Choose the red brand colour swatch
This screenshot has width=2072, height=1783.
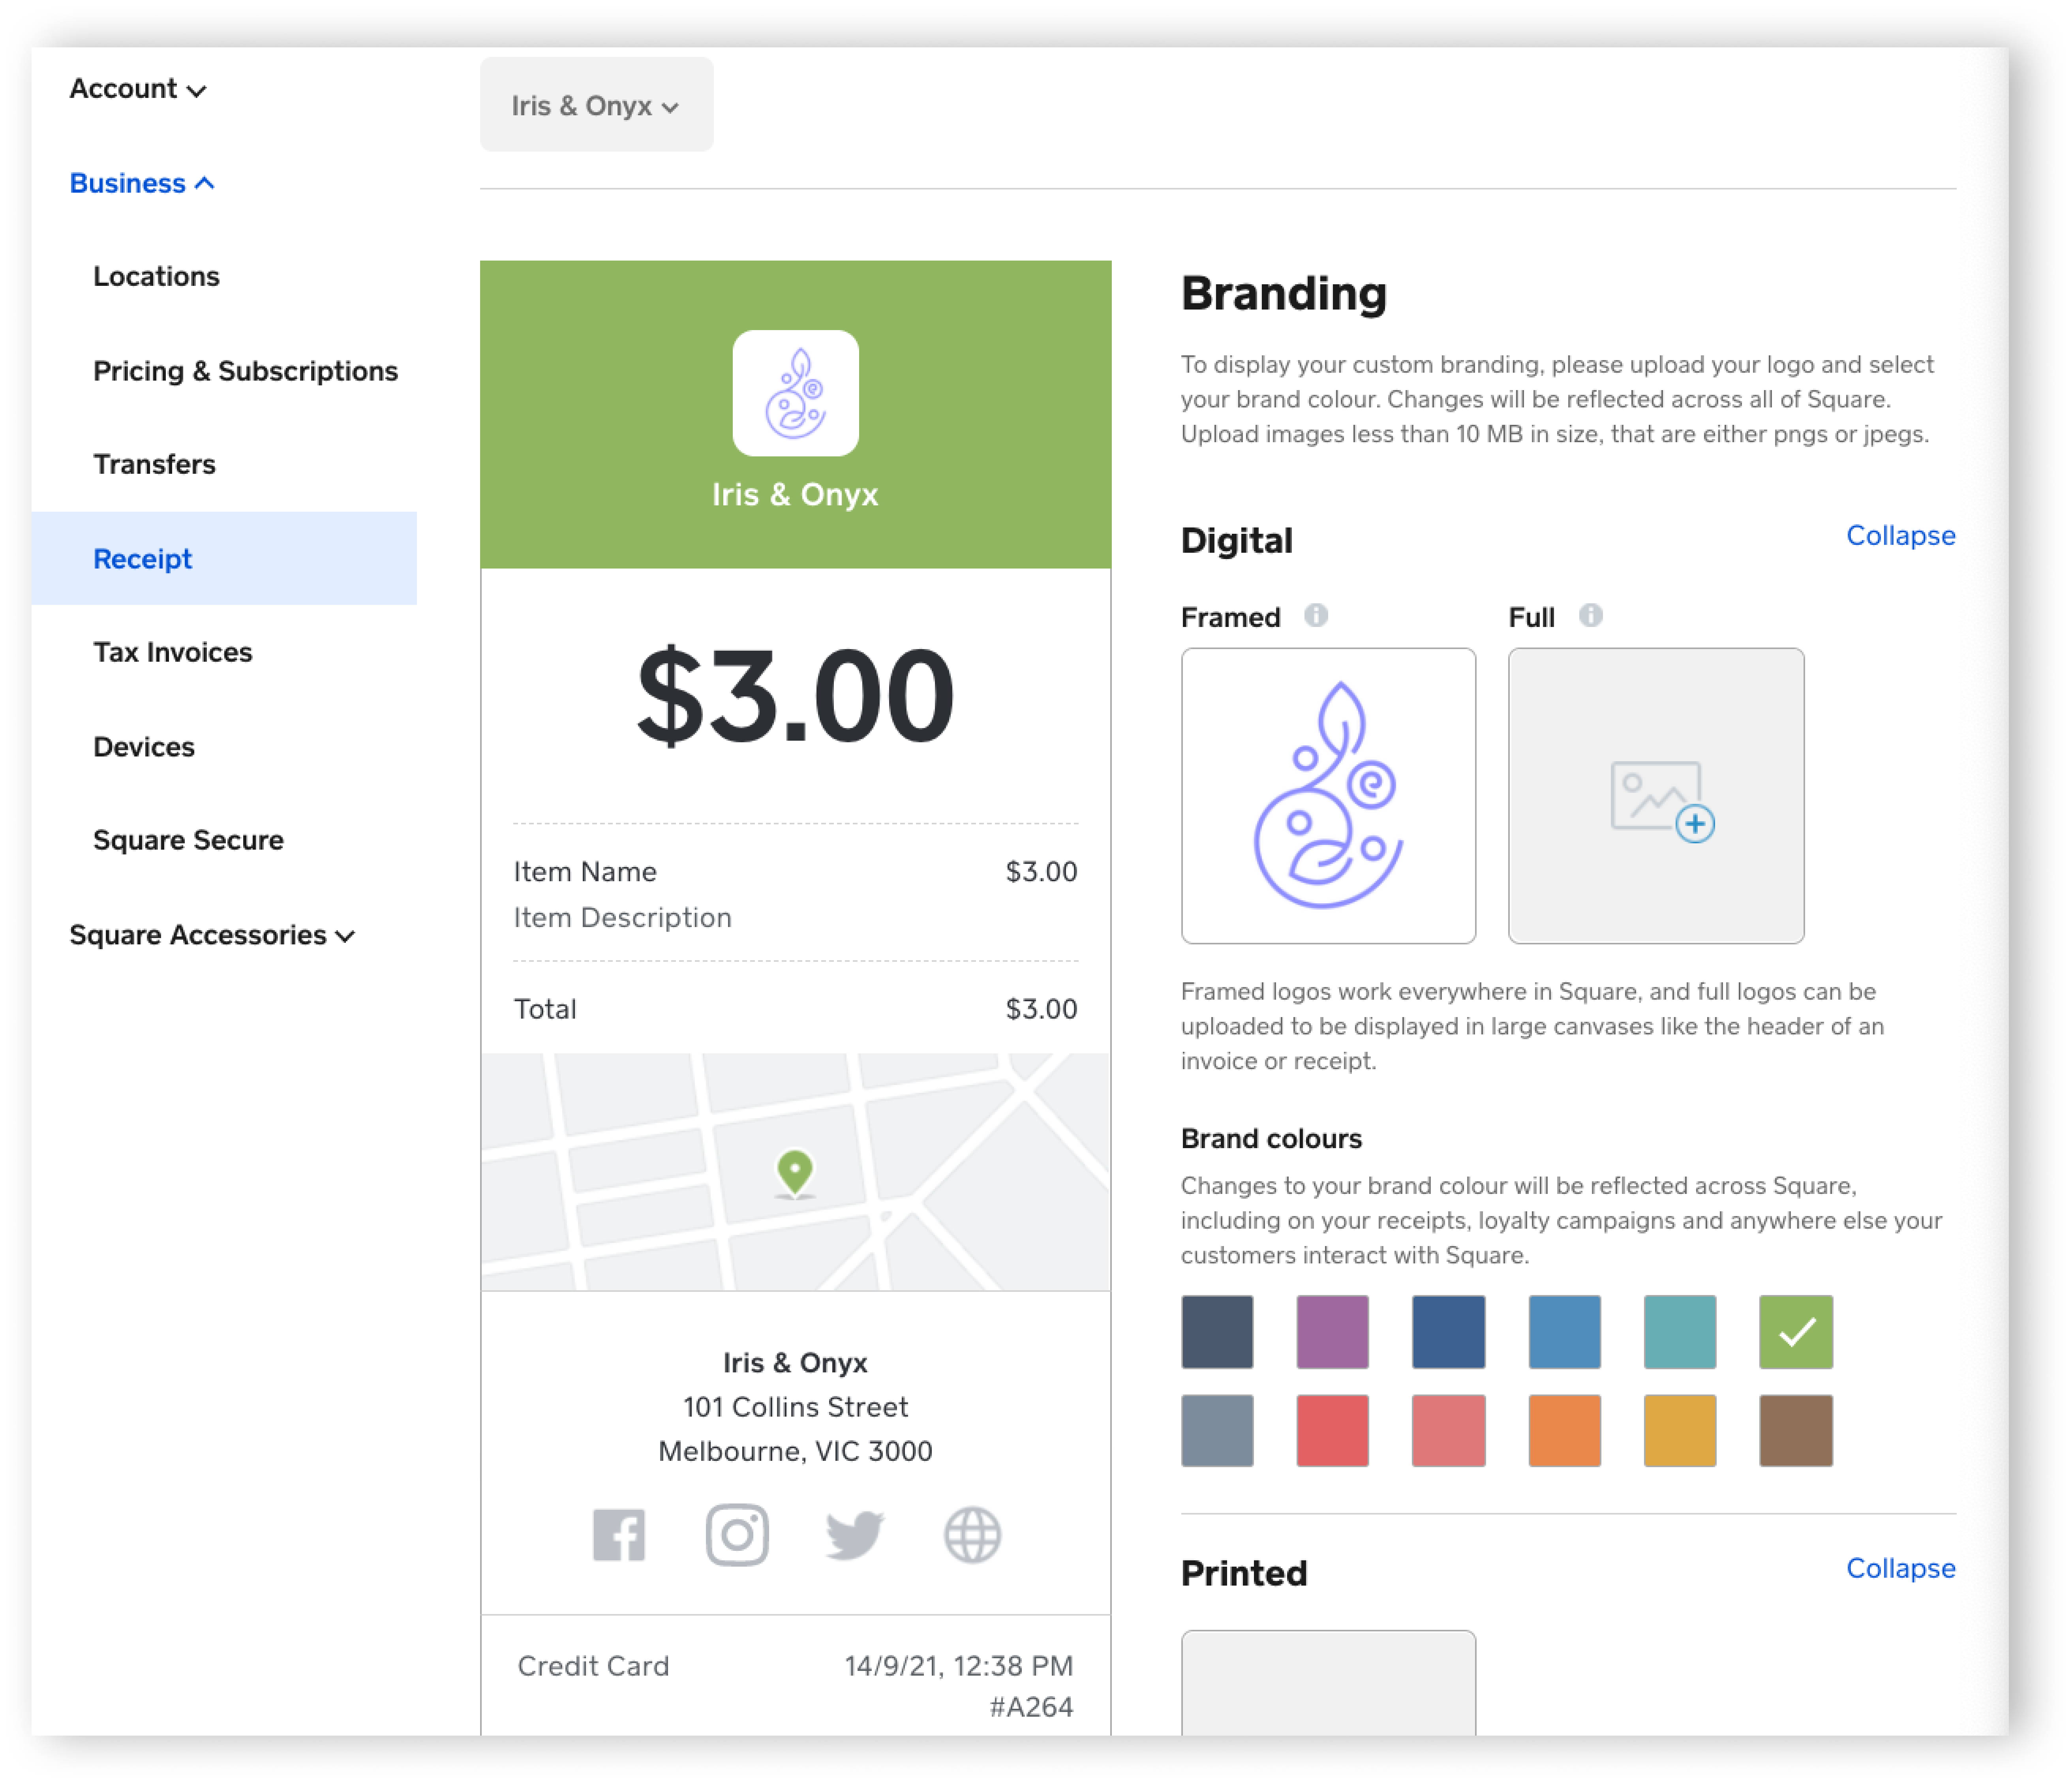[1332, 1430]
